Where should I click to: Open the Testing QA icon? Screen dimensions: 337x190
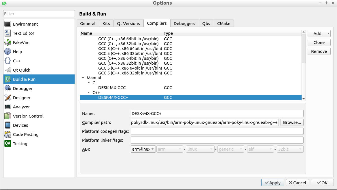point(8,144)
